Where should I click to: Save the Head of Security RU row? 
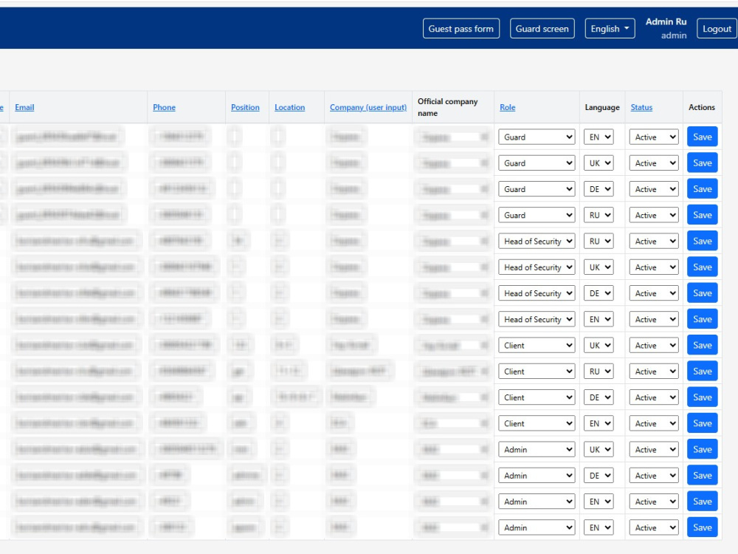(703, 241)
